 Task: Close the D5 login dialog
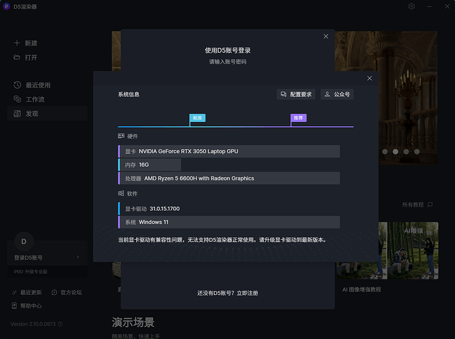326,37
